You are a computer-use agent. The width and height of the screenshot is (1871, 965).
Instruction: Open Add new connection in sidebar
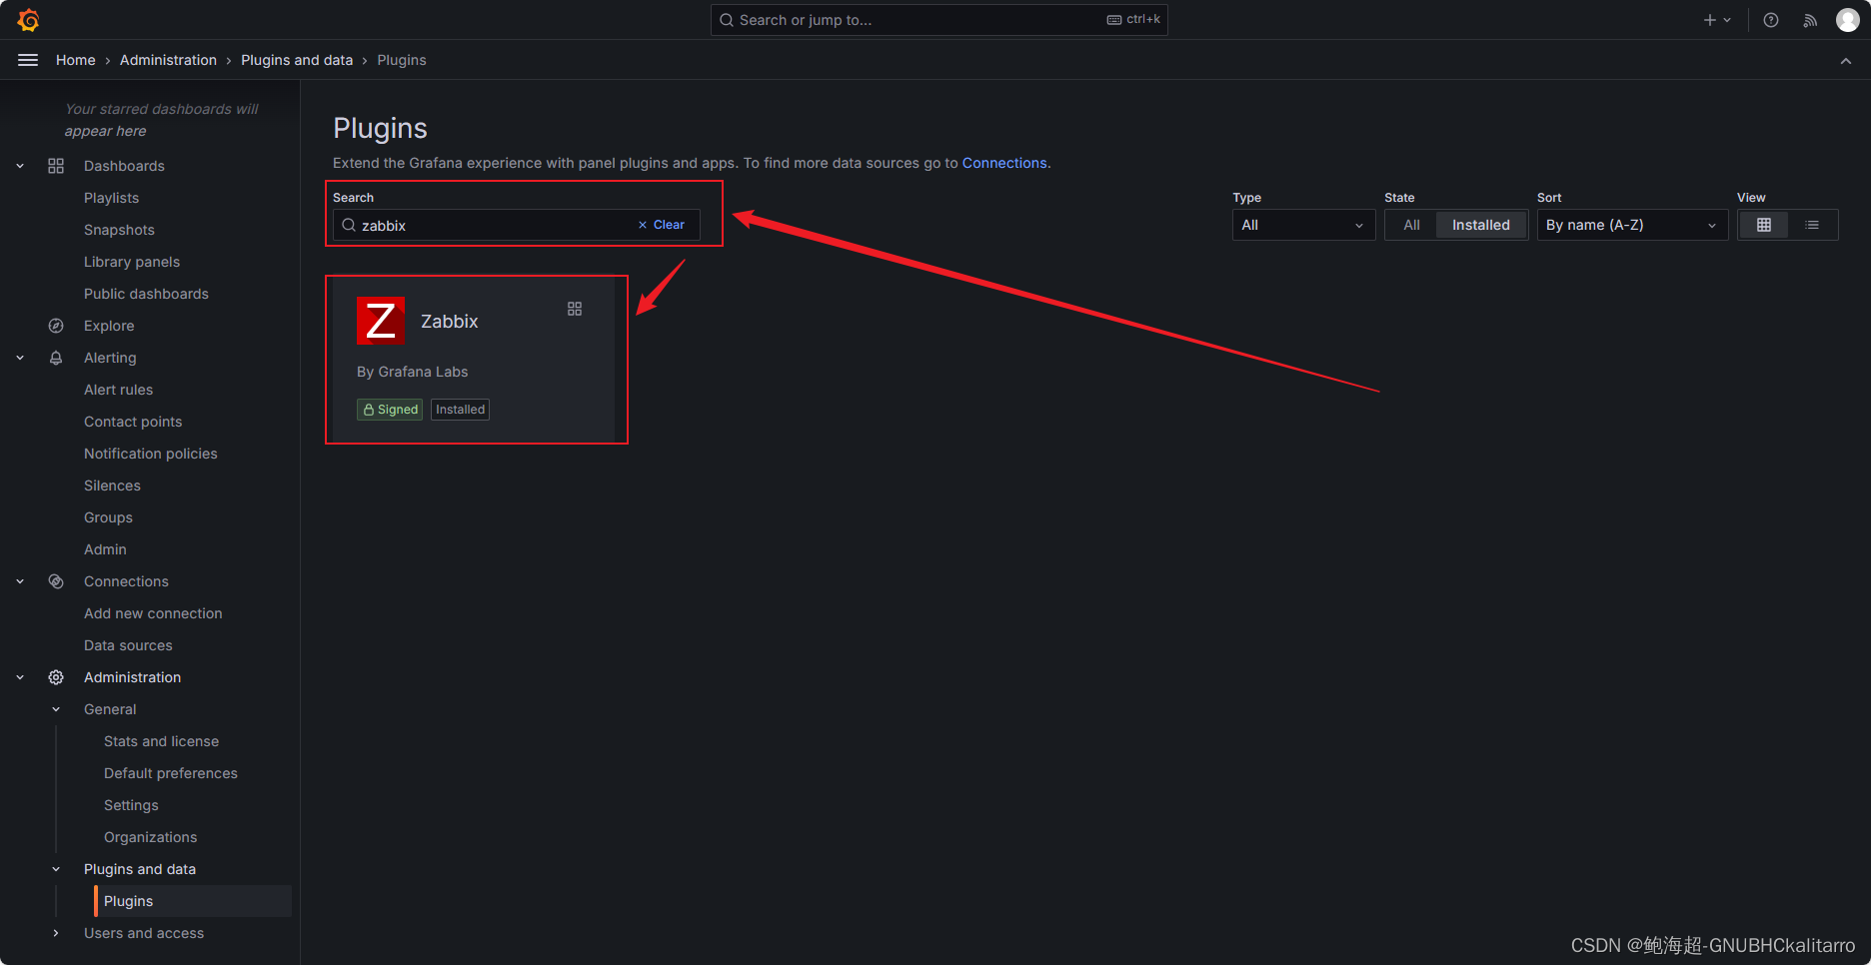(x=153, y=613)
